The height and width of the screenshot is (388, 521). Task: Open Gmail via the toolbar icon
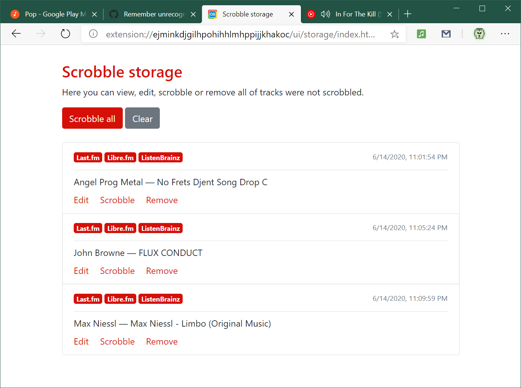point(446,34)
